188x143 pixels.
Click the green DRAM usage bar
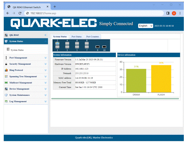pos(136,81)
